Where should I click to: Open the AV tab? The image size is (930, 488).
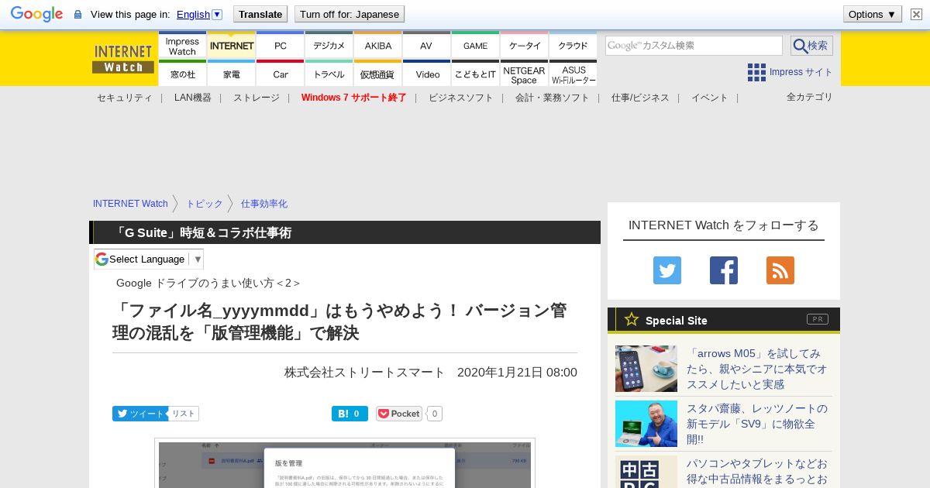point(426,46)
